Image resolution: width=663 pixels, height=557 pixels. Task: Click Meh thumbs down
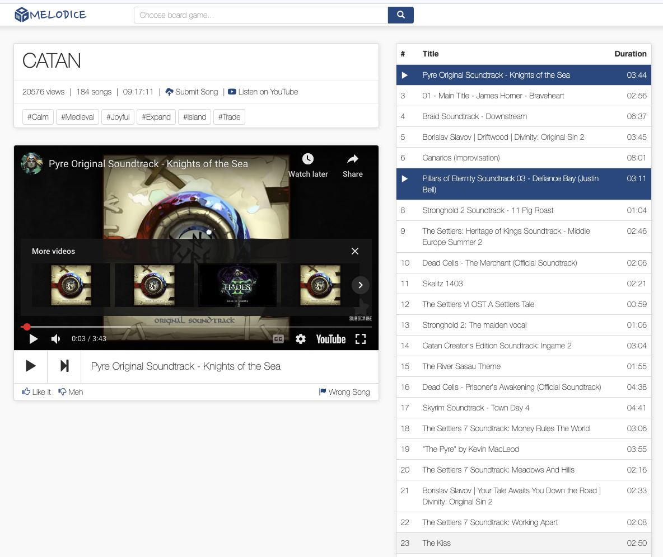click(71, 392)
